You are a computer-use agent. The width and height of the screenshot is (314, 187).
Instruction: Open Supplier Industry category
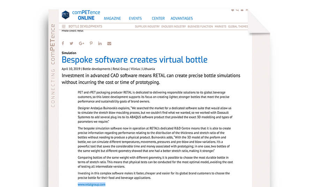pos(147,26)
